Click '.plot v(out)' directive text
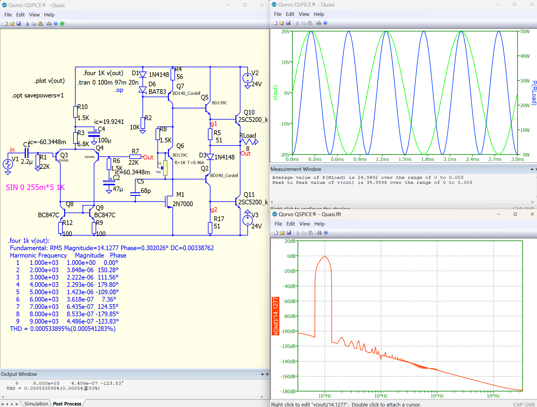537x407 pixels. click(49, 81)
